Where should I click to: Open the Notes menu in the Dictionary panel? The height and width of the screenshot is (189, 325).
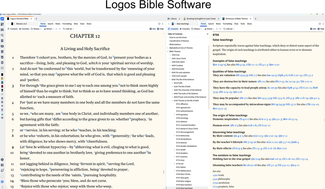click(x=218, y=24)
